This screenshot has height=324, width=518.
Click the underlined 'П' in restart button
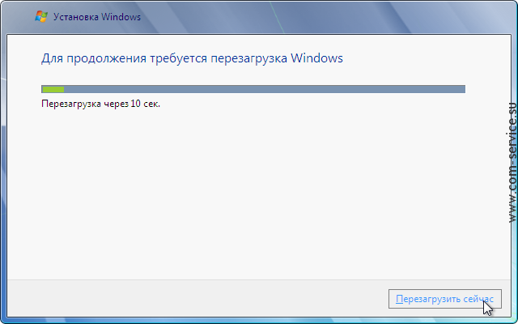[399, 299]
